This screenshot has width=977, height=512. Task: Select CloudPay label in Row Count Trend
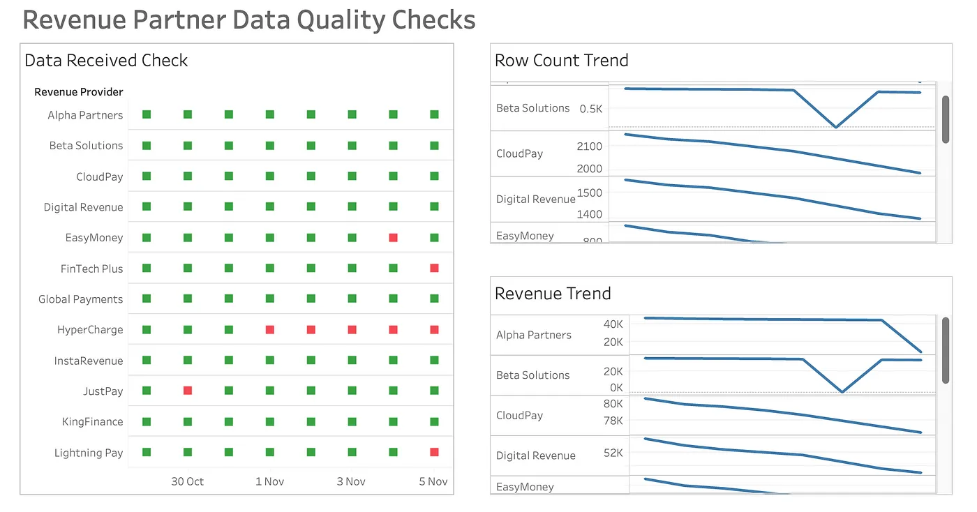(x=519, y=153)
